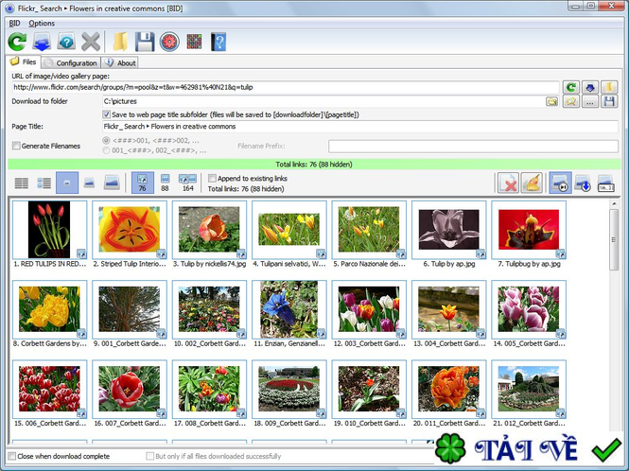Select thumbnail 1 RED TULIPS IN RED
Screen dimensions: 629x471
pos(50,230)
